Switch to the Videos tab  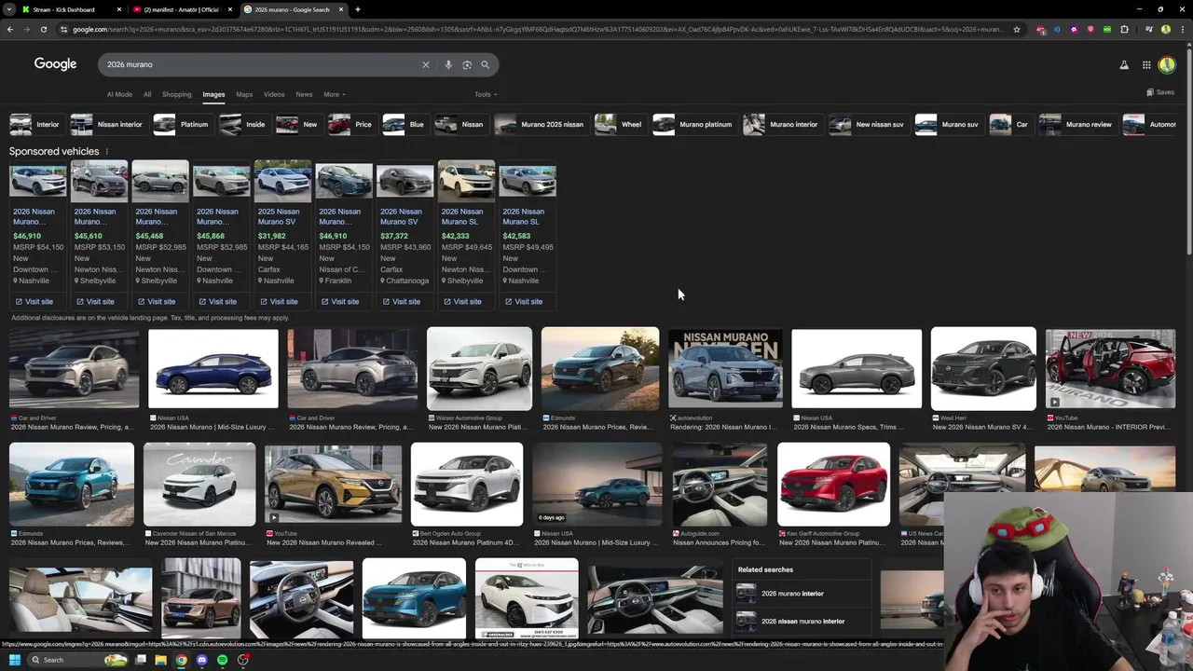274,94
